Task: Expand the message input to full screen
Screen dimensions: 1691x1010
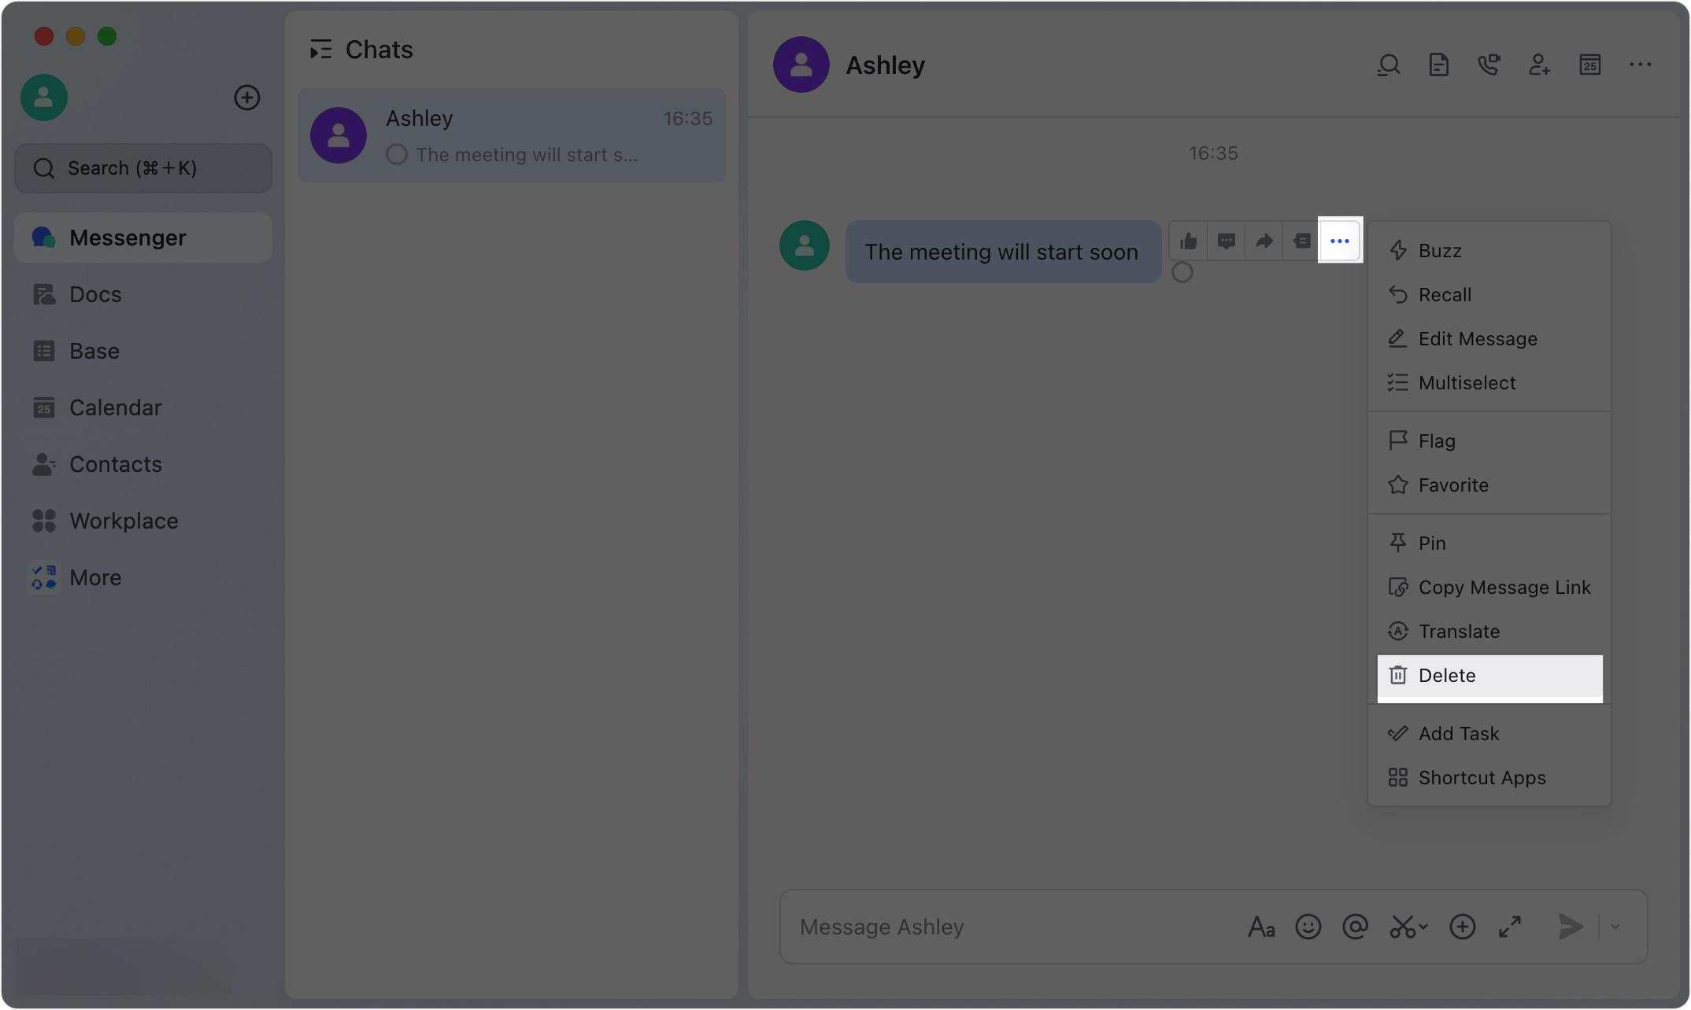Action: pos(1509,927)
